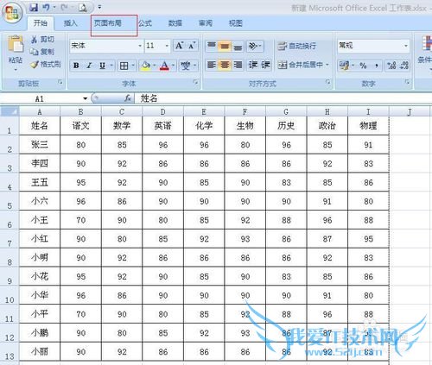Open print preview from quick access toolbar
Viewport: 432px width, 365px height.
click(x=83, y=8)
